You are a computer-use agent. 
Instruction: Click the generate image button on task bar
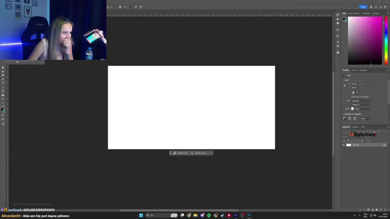click(x=199, y=153)
